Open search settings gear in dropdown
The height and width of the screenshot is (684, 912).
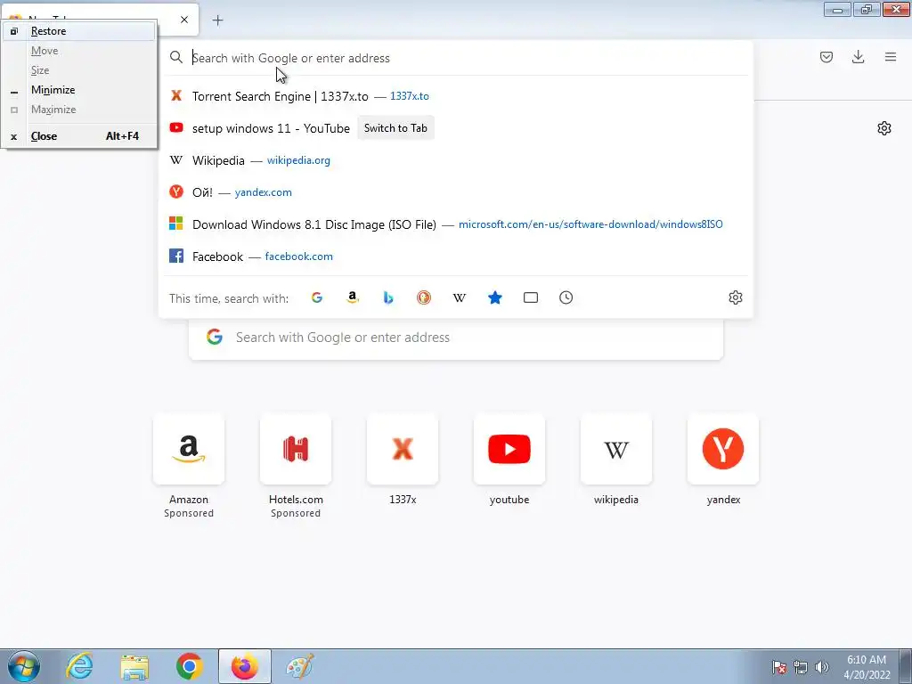[x=735, y=297]
